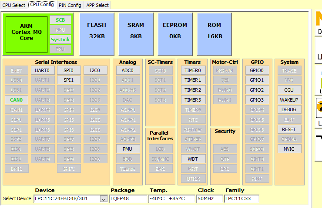Click the EEPROM 0KB memory block
This screenshot has width=322, height=208.
(175, 34)
